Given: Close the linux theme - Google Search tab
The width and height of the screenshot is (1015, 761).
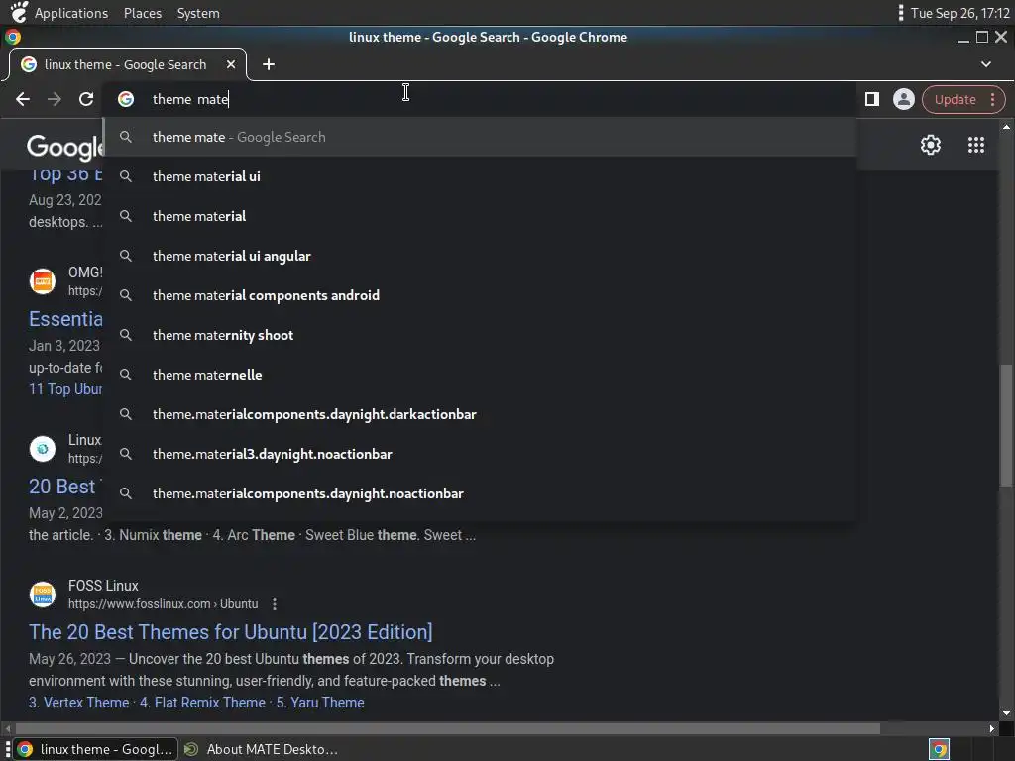Looking at the screenshot, I should coord(231,64).
